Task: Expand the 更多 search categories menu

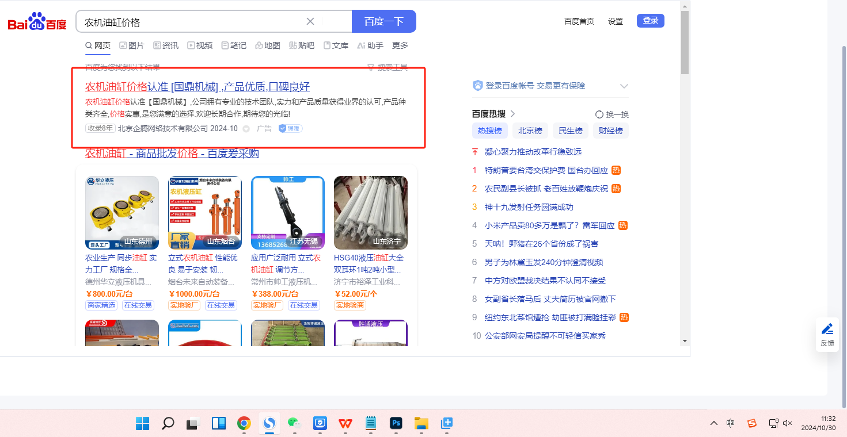Action: (400, 45)
